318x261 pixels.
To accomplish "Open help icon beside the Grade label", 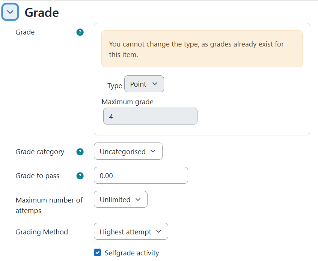I will [x=80, y=32].
